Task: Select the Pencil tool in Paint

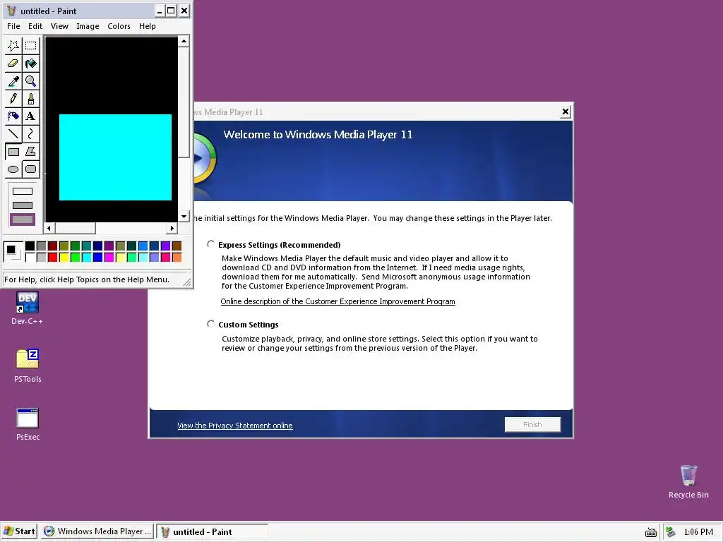Action: click(13, 99)
